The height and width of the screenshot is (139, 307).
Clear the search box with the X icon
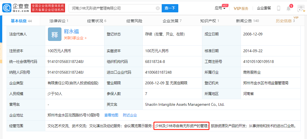(x=158, y=8)
